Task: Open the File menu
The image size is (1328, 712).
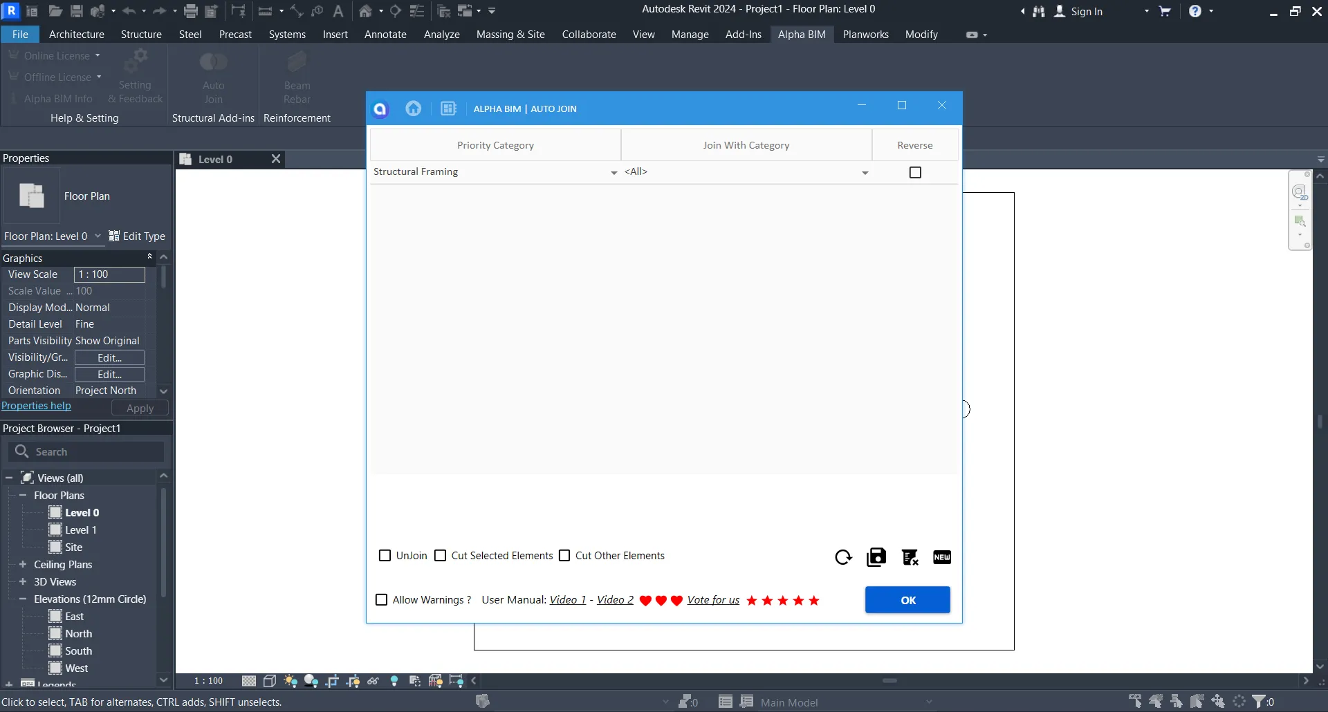Action: tap(20, 34)
